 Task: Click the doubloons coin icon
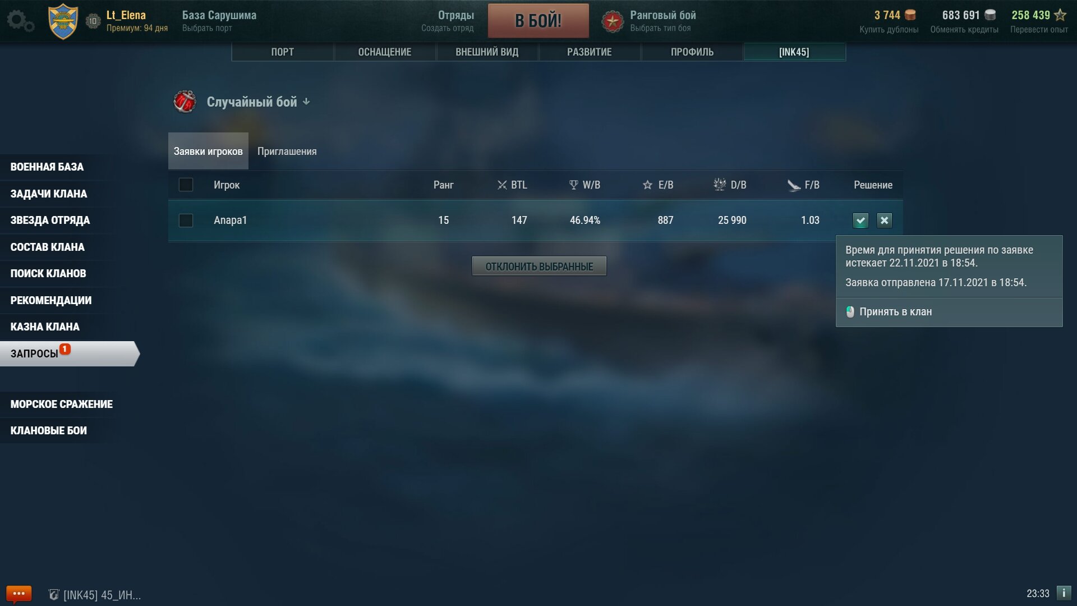tap(910, 15)
